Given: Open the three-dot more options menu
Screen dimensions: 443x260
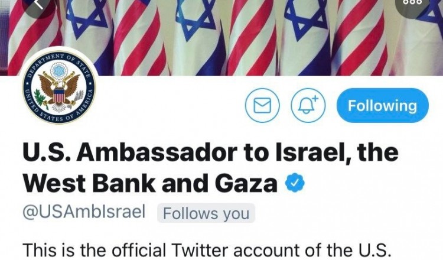Looking at the screenshot, I should [412, 4].
